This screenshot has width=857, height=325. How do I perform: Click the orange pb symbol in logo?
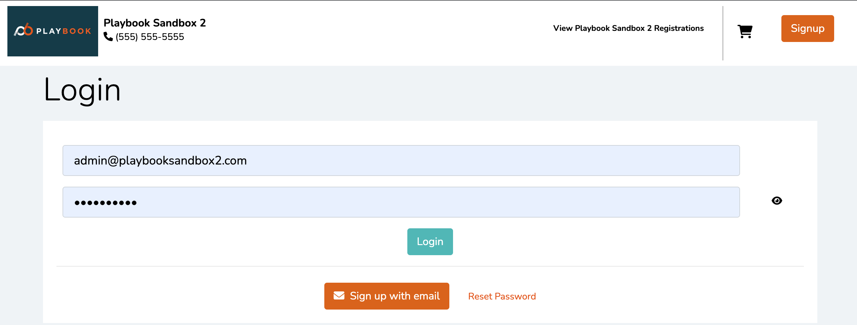[24, 30]
